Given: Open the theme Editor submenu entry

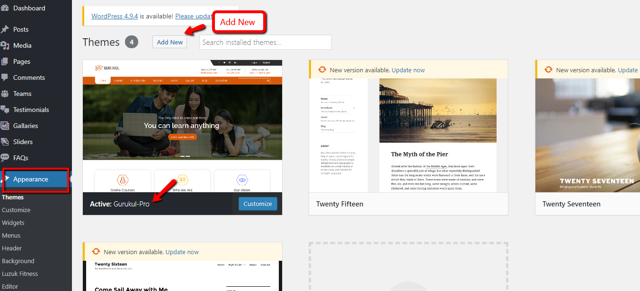Looking at the screenshot, I should 10,286.
